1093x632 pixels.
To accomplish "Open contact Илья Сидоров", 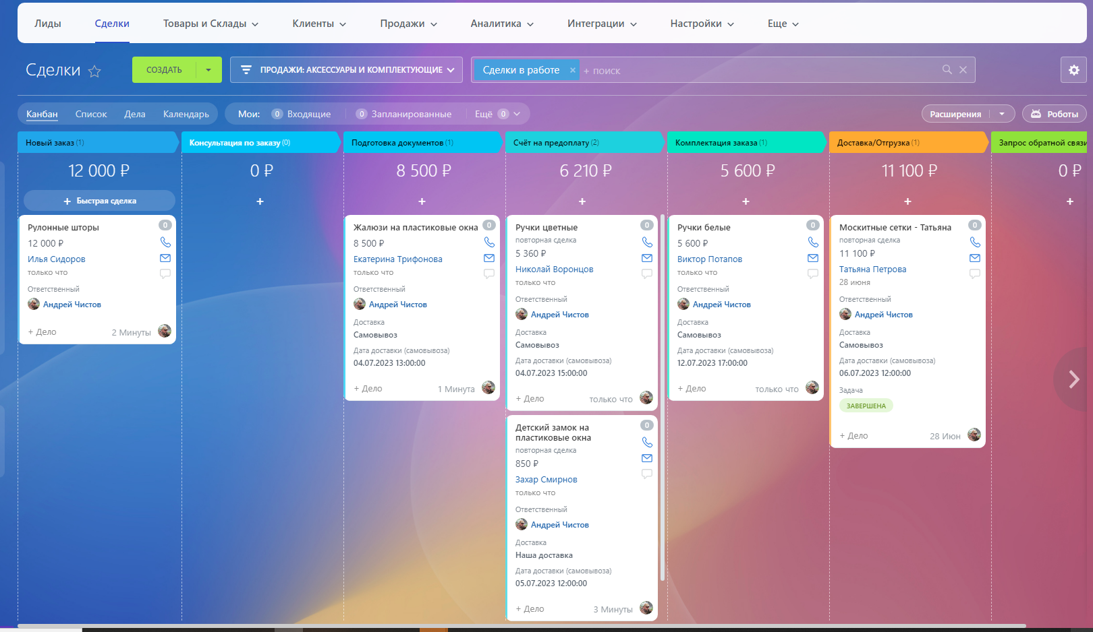I will pyautogui.click(x=57, y=259).
